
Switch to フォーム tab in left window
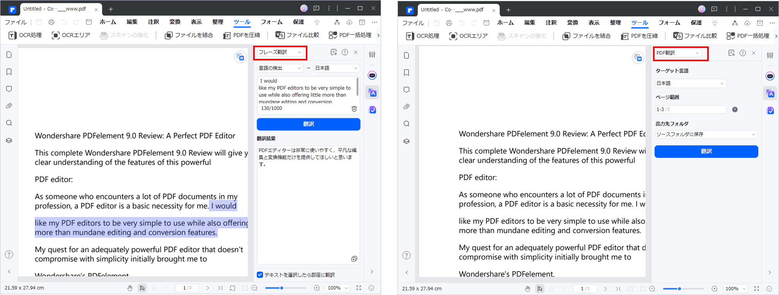271,22
